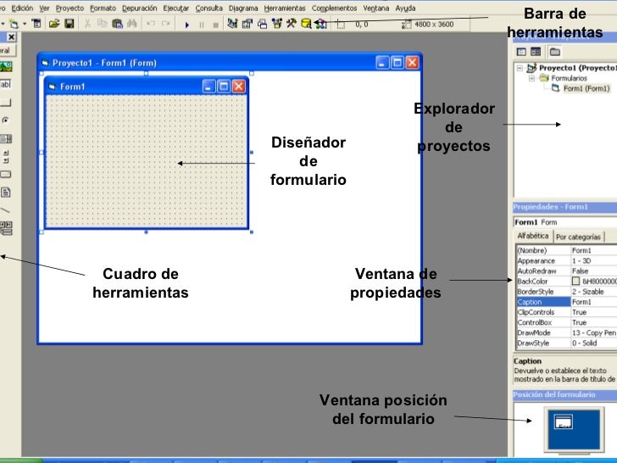This screenshot has width=617, height=463.
Task: Select the FileListBox tool in the toolbox
Action: pyautogui.click(x=5, y=192)
